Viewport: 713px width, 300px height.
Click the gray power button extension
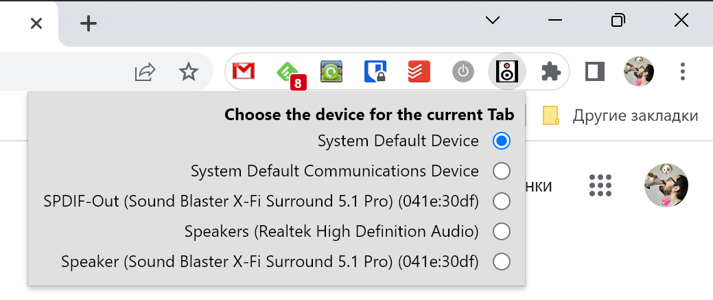coord(463,71)
